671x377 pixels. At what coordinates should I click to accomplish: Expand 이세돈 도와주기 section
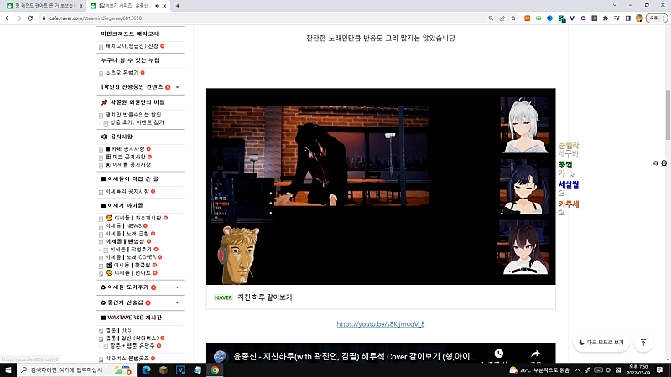pos(178,287)
